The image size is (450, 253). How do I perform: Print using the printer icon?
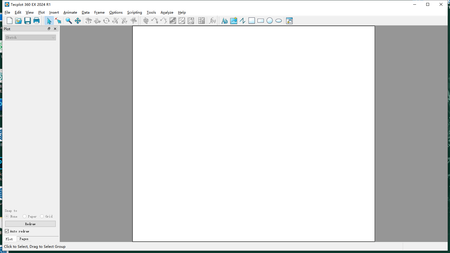tap(37, 21)
